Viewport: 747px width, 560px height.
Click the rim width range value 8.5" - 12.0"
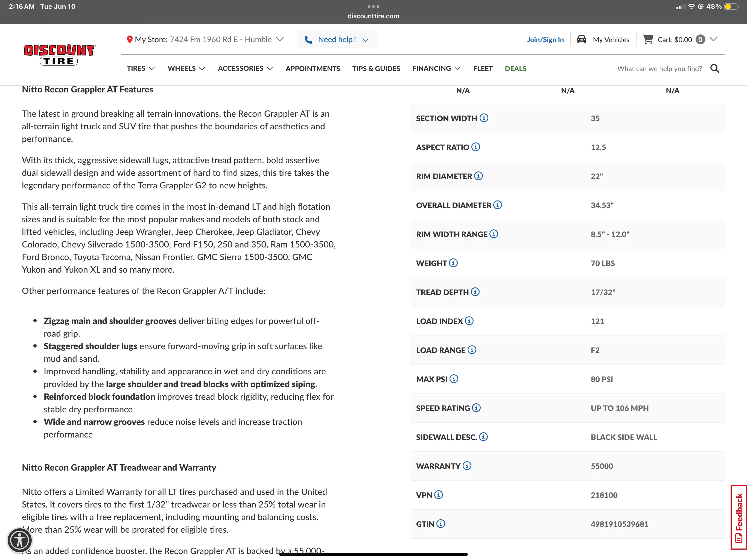pos(610,234)
